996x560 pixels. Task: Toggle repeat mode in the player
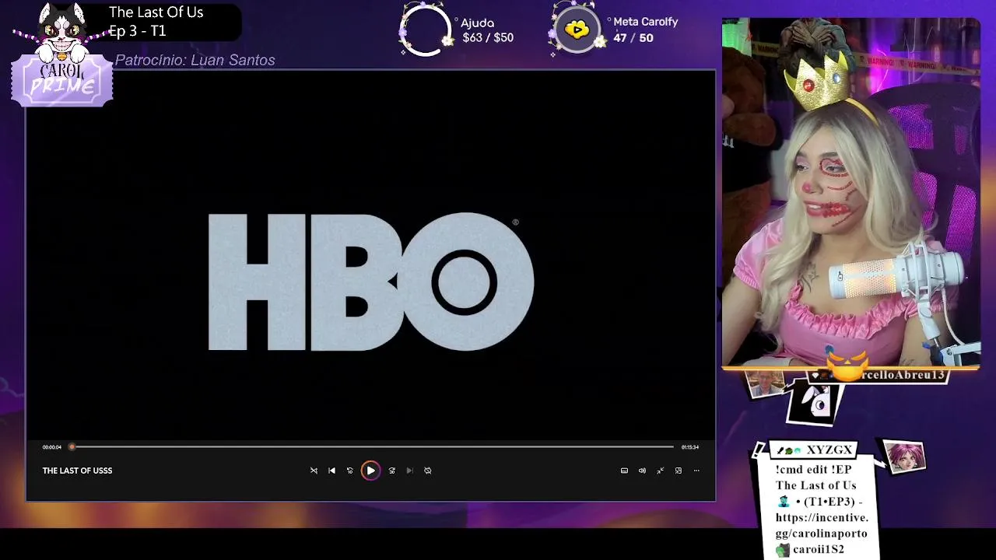tap(427, 471)
